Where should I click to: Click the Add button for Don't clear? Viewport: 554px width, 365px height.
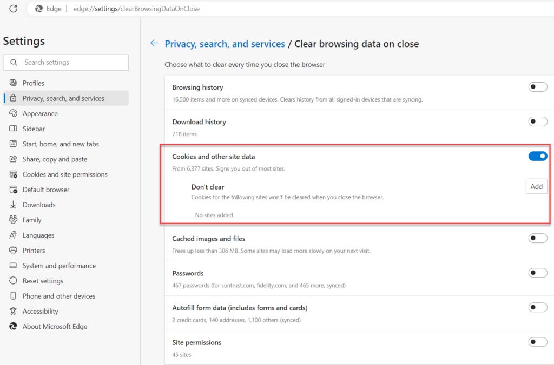[x=536, y=186]
